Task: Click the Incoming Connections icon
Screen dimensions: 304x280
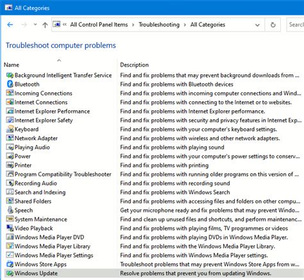Action: (10, 93)
